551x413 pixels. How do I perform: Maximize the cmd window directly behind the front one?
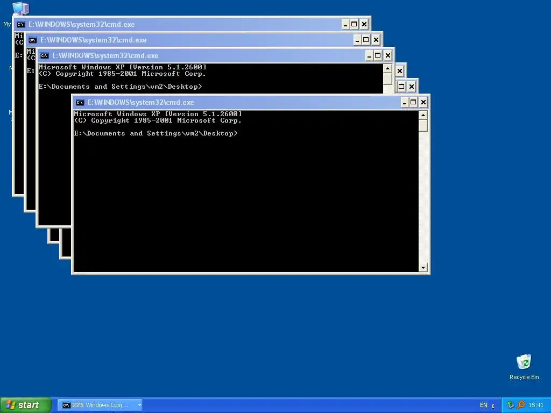point(401,87)
